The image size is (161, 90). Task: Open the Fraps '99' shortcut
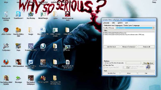(18, 46)
